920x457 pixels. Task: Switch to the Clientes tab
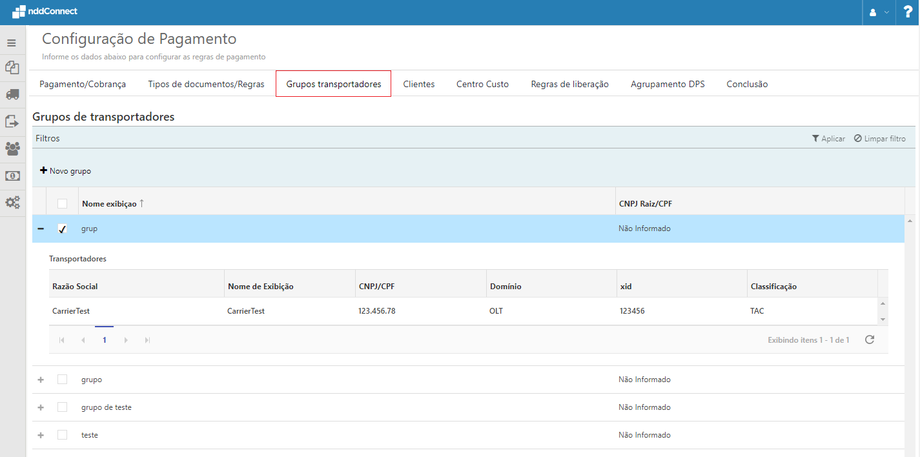pyautogui.click(x=418, y=84)
